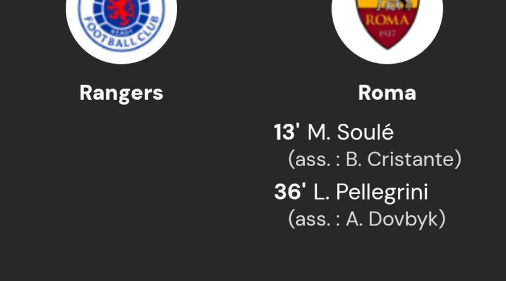Open the Rangers team name
506x281 pixels.
[121, 93]
